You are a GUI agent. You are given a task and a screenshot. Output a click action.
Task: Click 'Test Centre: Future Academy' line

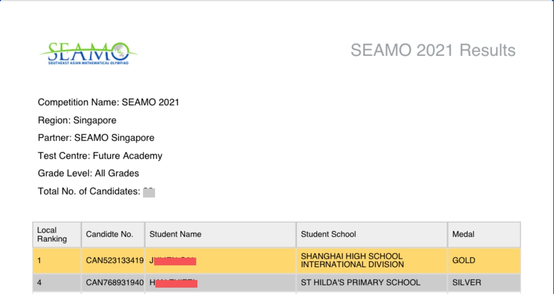coord(100,156)
